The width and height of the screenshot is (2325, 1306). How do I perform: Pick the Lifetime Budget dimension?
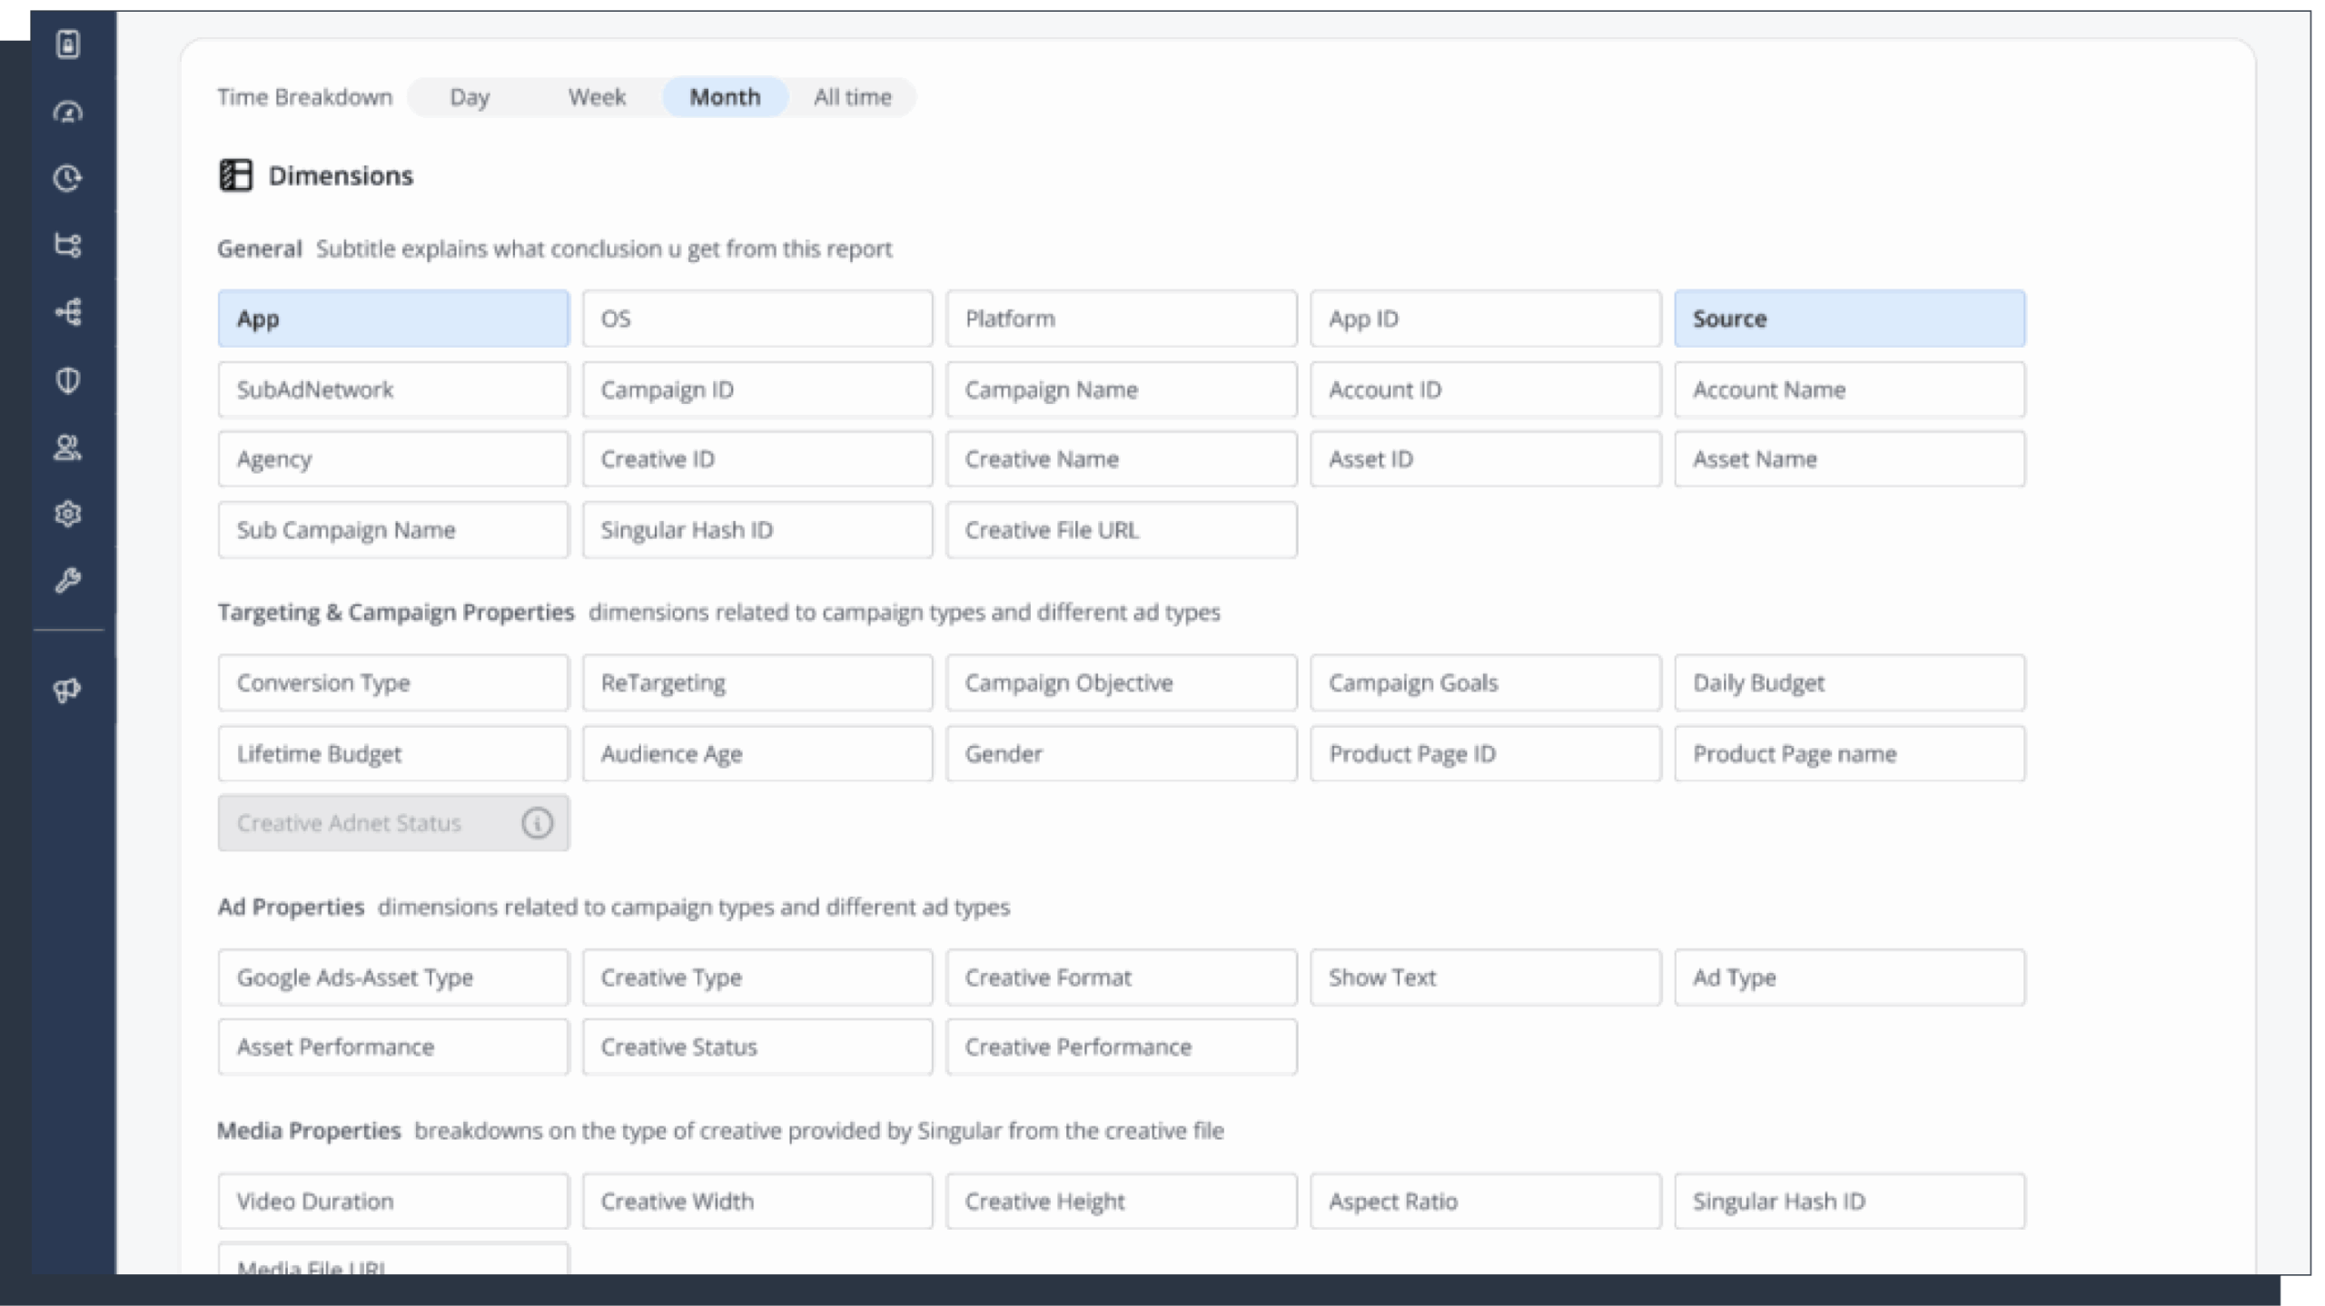[393, 753]
